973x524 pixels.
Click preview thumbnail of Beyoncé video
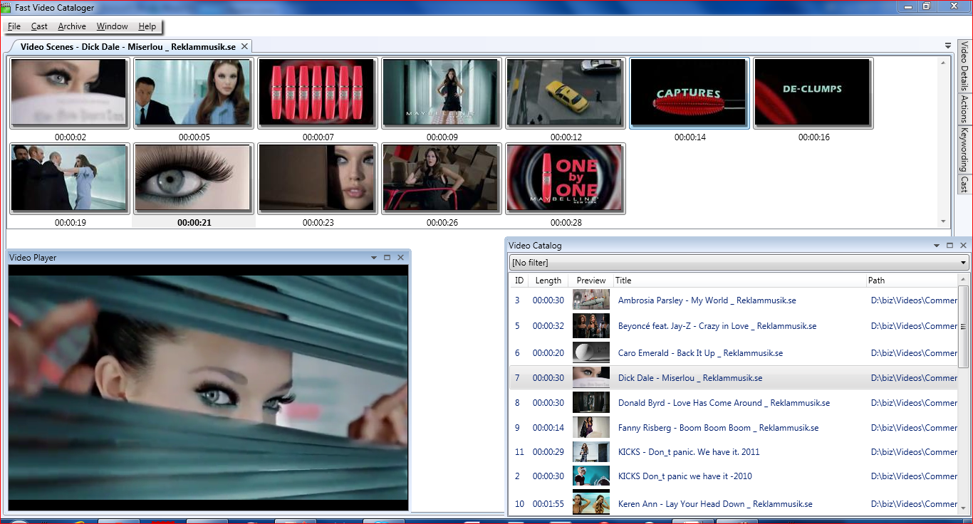[x=591, y=326]
